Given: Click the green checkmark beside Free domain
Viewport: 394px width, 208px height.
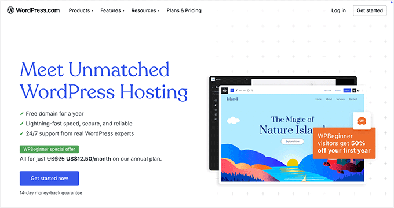Looking at the screenshot, I should click(21, 113).
